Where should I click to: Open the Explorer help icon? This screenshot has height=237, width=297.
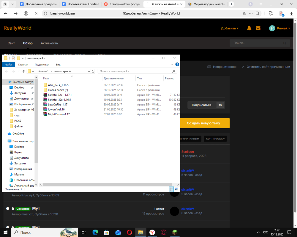177,65
